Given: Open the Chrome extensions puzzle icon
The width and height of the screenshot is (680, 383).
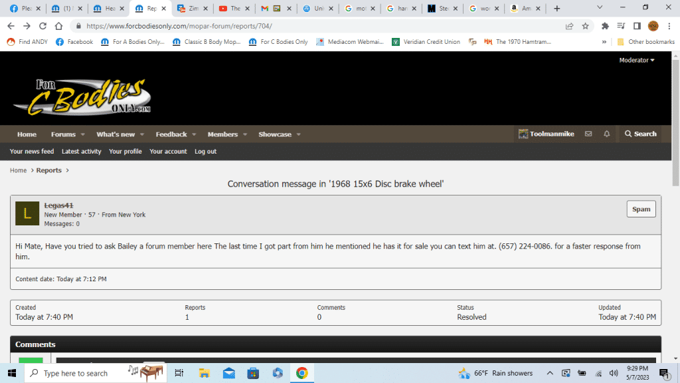Looking at the screenshot, I should pyautogui.click(x=605, y=26).
